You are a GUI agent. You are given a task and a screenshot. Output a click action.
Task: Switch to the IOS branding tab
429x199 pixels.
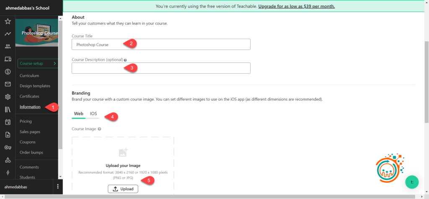point(93,113)
